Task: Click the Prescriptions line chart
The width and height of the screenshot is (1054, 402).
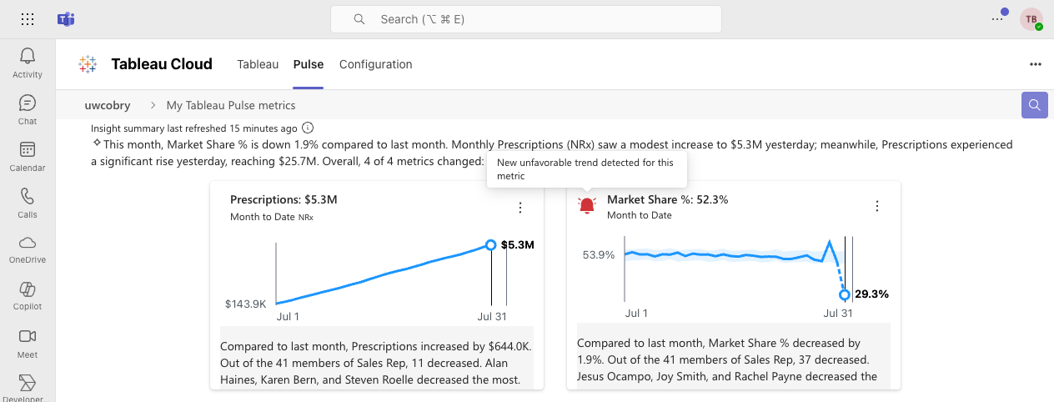Action: (x=384, y=273)
